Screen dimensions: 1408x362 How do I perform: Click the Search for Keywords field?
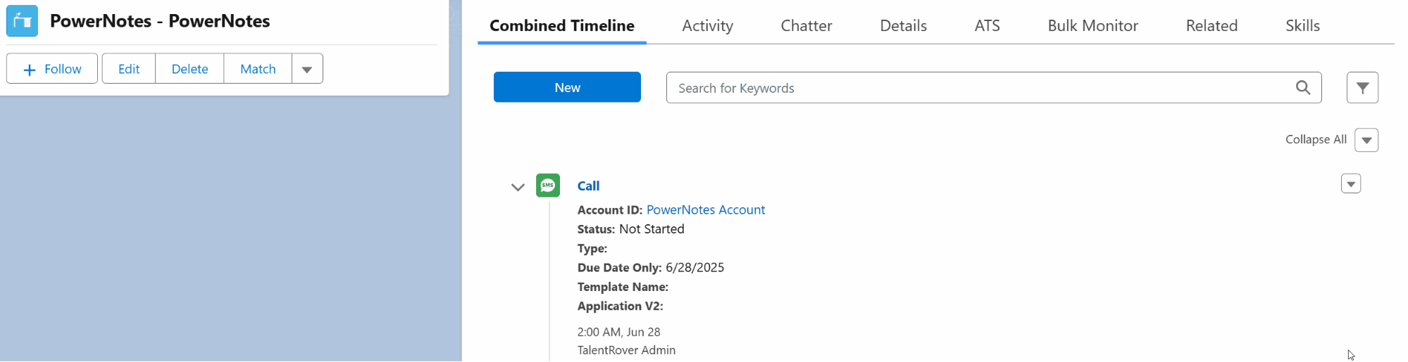[979, 88]
